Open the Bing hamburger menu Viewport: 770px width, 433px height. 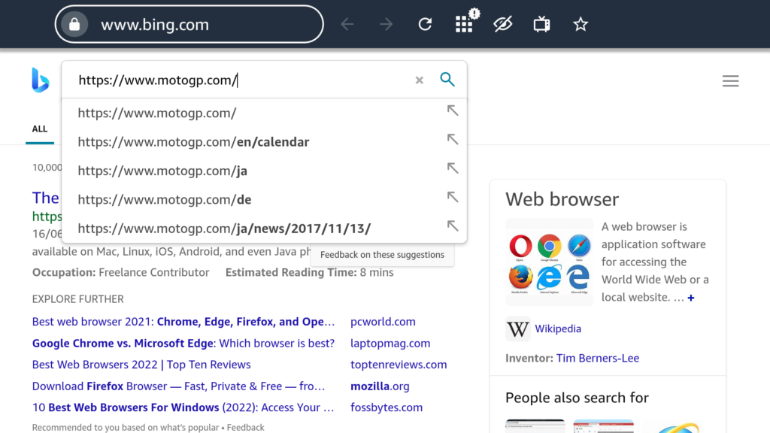(730, 81)
